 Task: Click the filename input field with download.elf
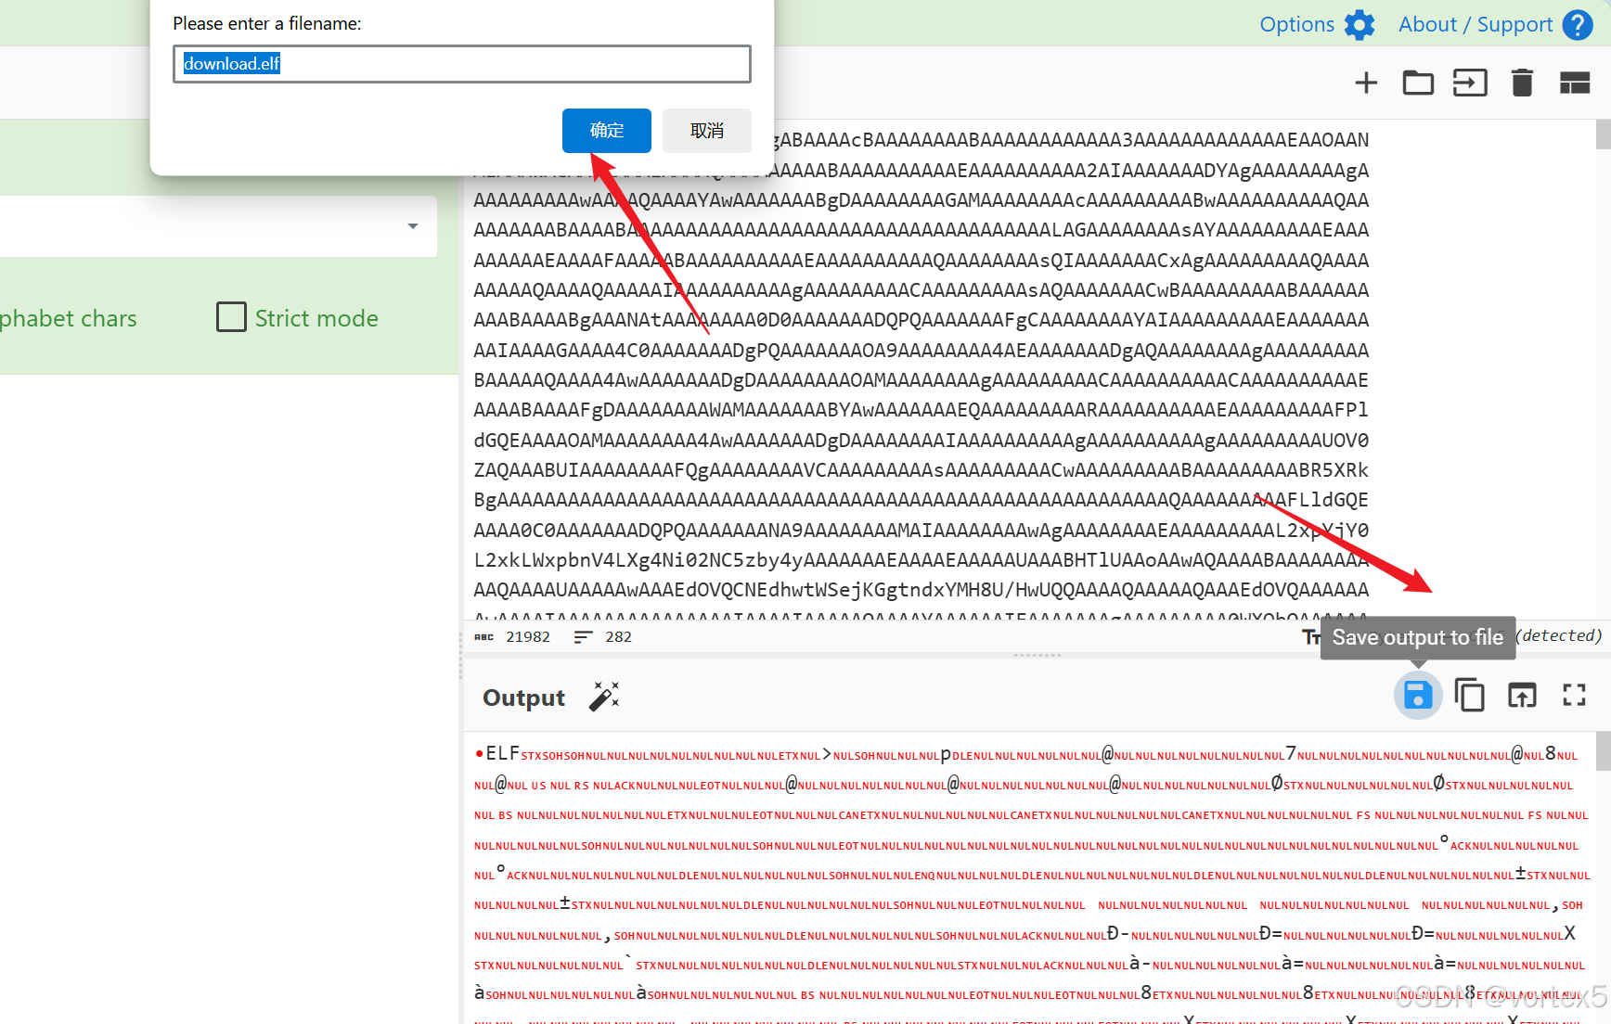click(461, 64)
